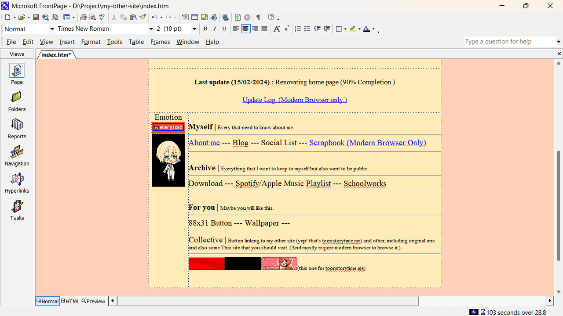Toggle bold formatting
Viewport: 563px width, 316px height.
coord(205,29)
